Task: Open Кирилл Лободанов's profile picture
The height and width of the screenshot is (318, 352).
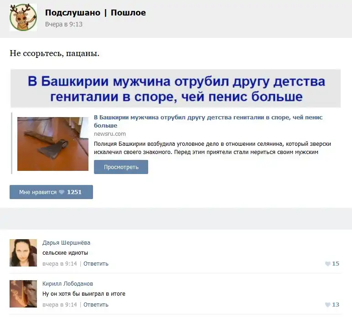Action: click(x=23, y=294)
